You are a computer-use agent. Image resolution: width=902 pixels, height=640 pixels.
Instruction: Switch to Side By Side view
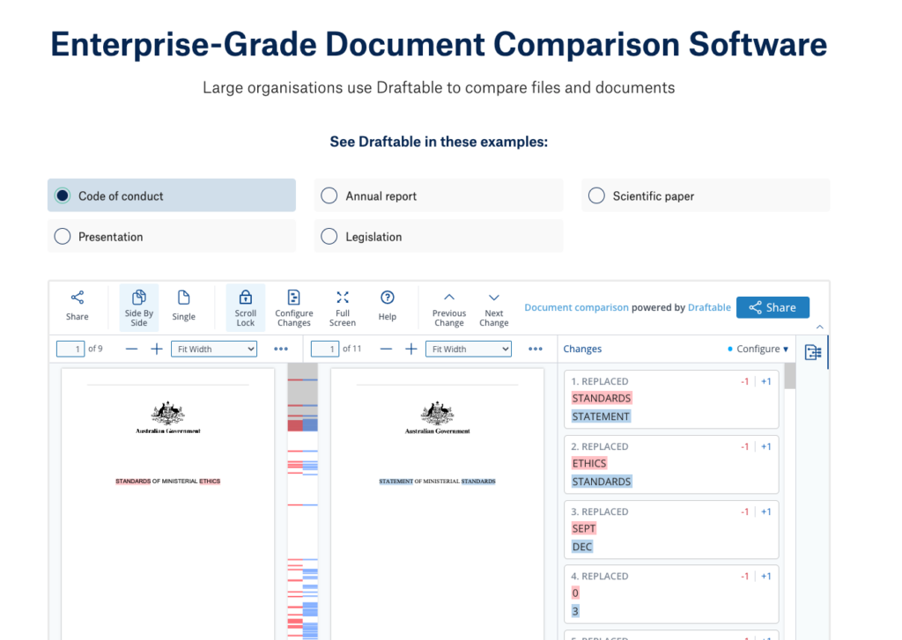click(138, 307)
